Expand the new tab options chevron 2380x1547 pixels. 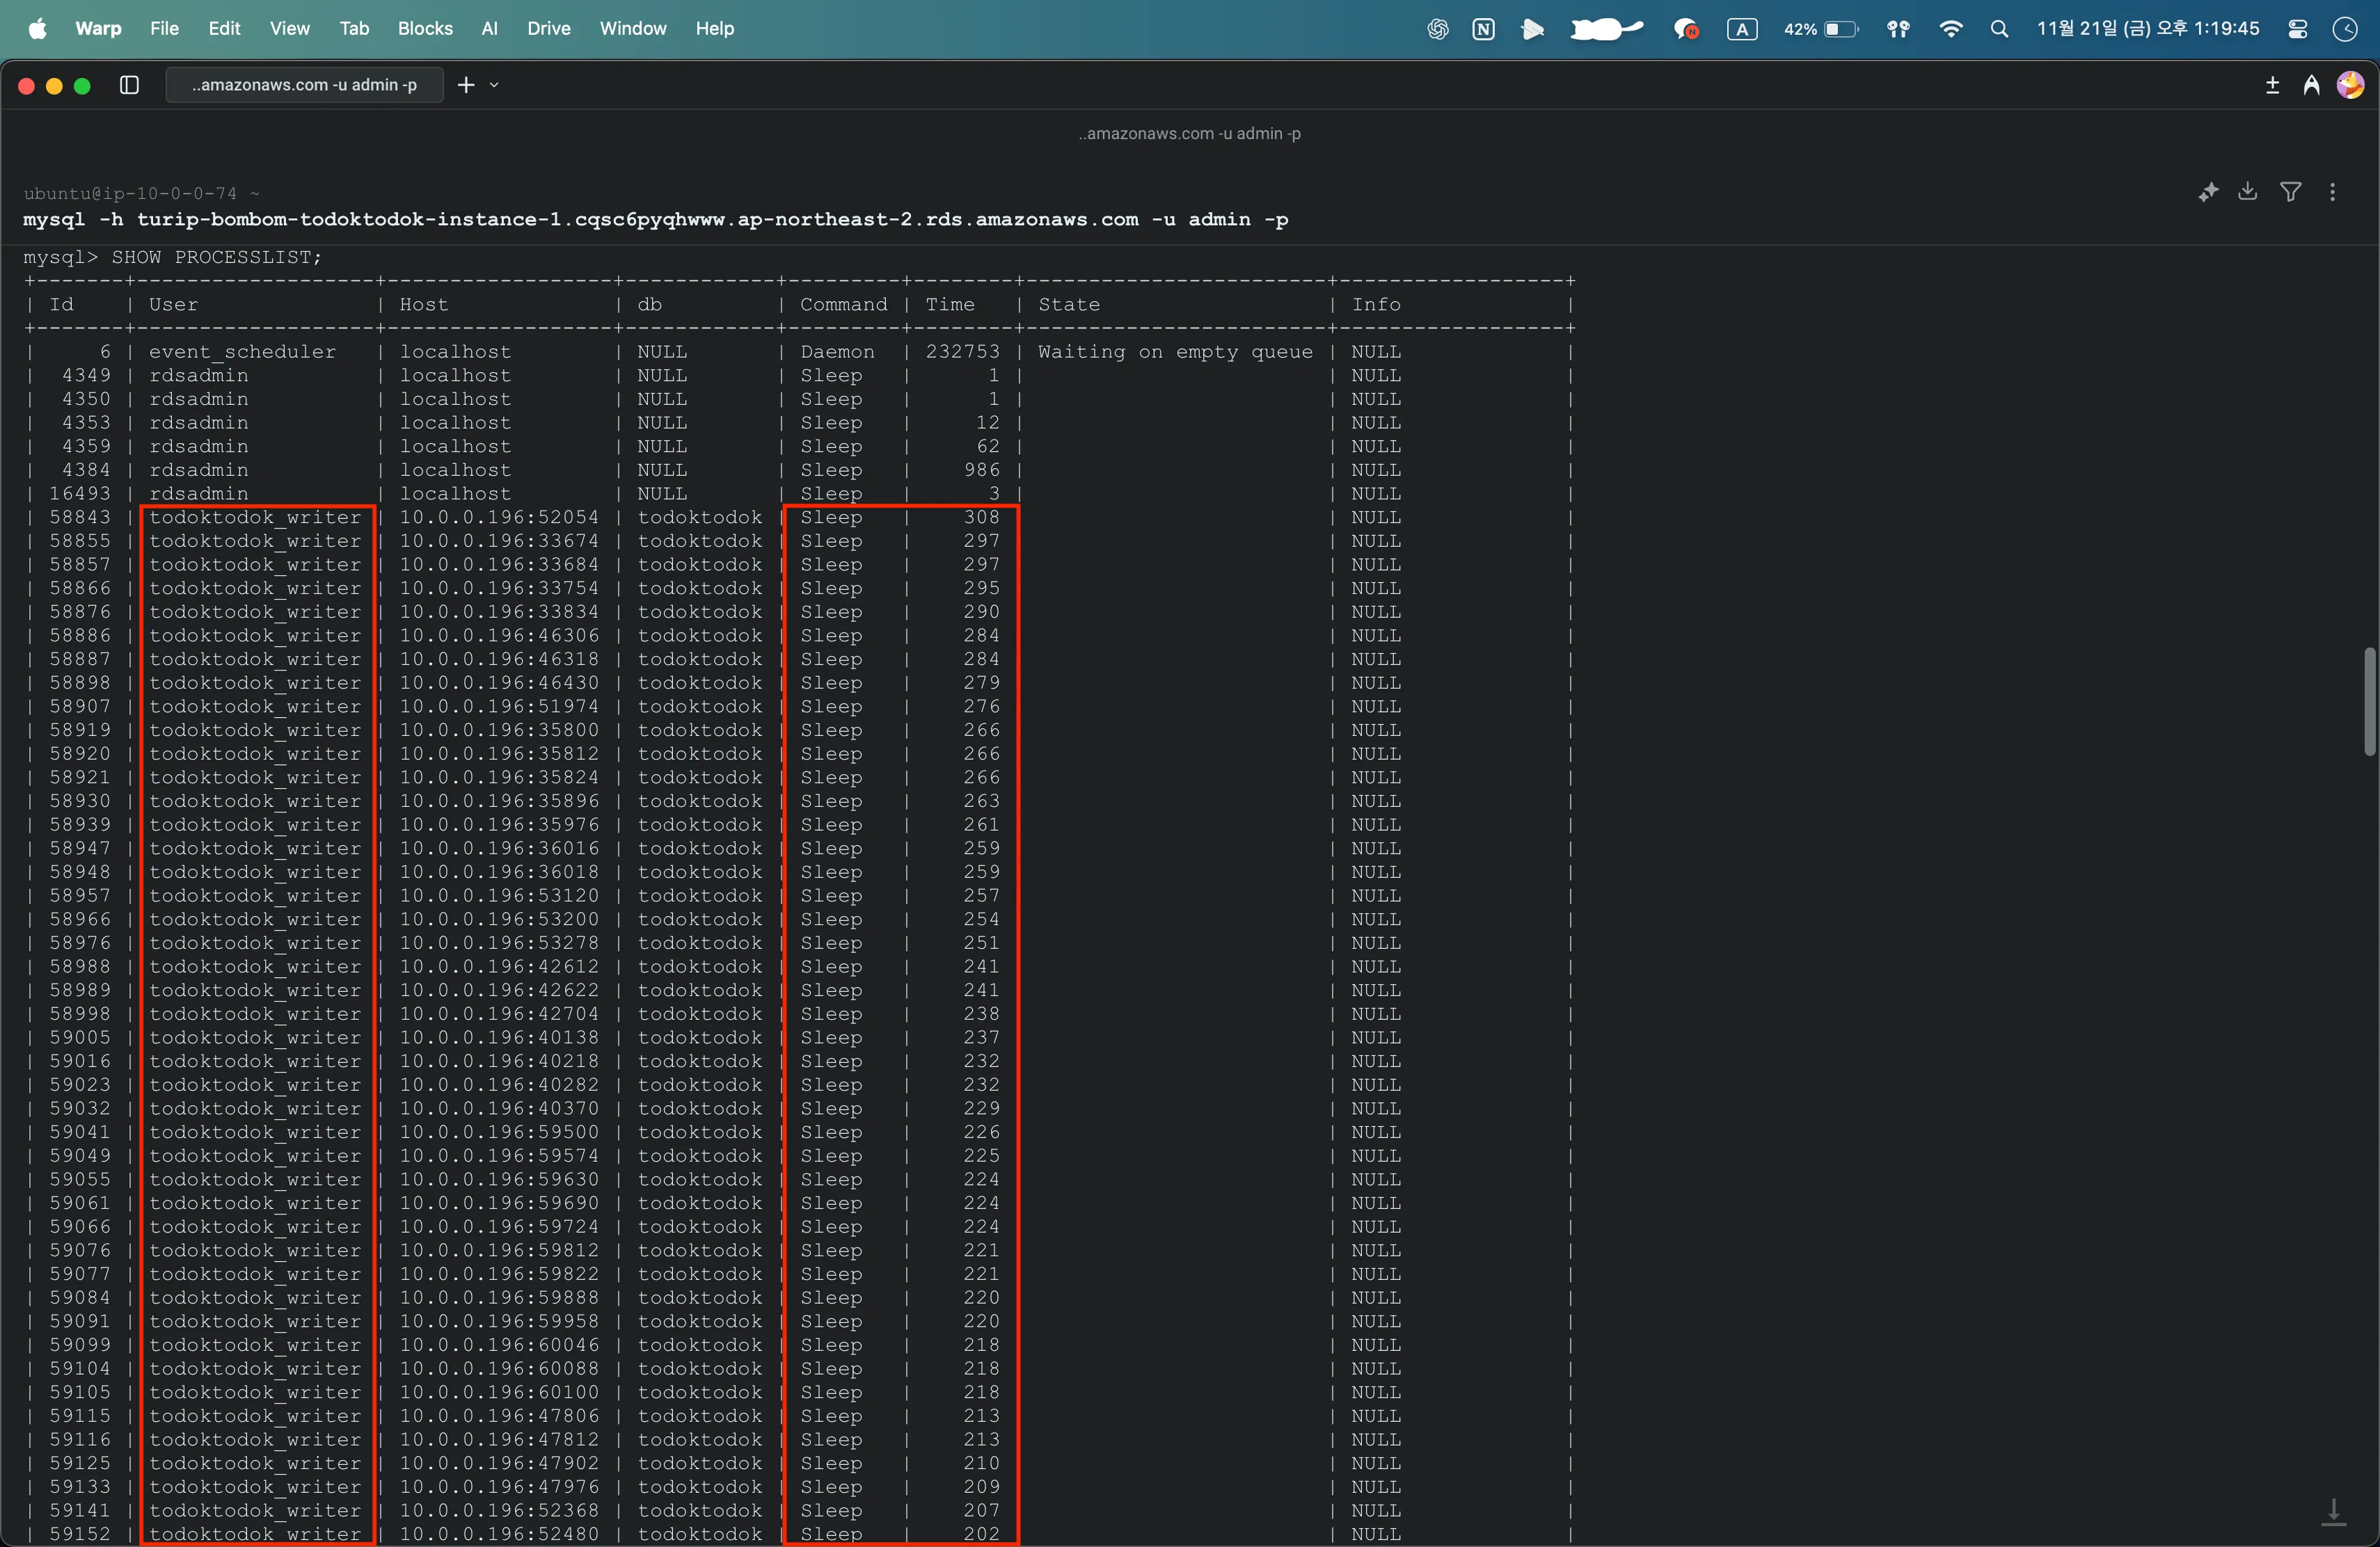(494, 85)
